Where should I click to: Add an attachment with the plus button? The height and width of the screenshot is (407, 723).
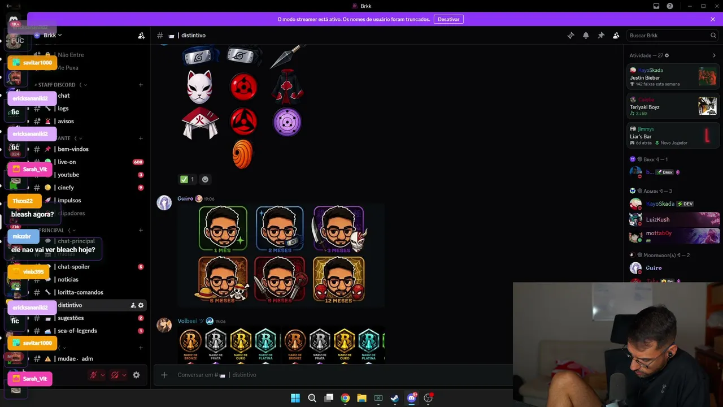(x=164, y=375)
